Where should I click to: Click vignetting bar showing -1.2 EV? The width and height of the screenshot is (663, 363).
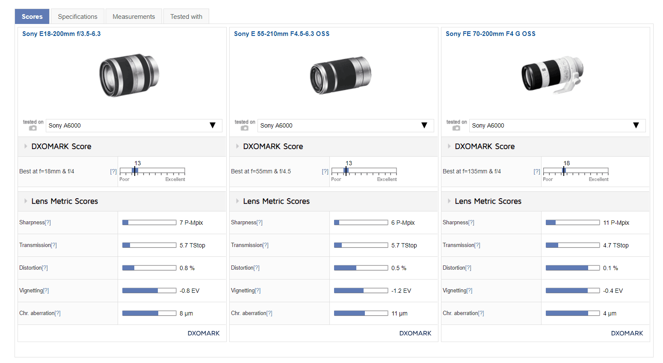click(x=361, y=291)
